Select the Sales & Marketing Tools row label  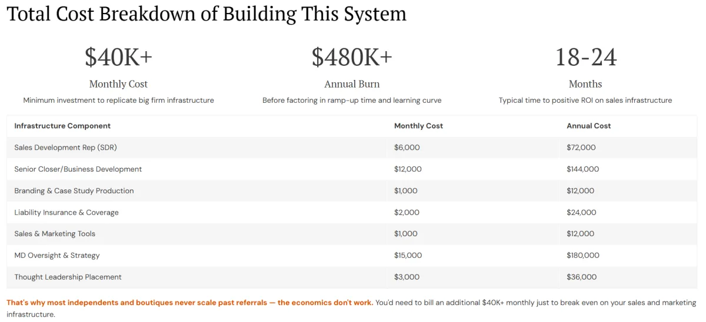click(x=55, y=234)
